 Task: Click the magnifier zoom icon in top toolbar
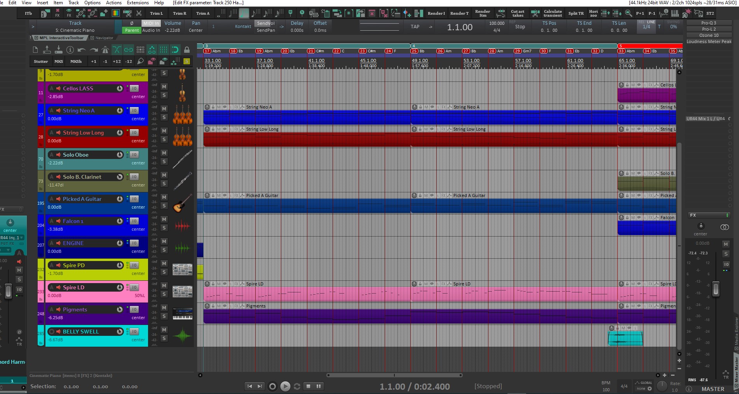coord(628,13)
